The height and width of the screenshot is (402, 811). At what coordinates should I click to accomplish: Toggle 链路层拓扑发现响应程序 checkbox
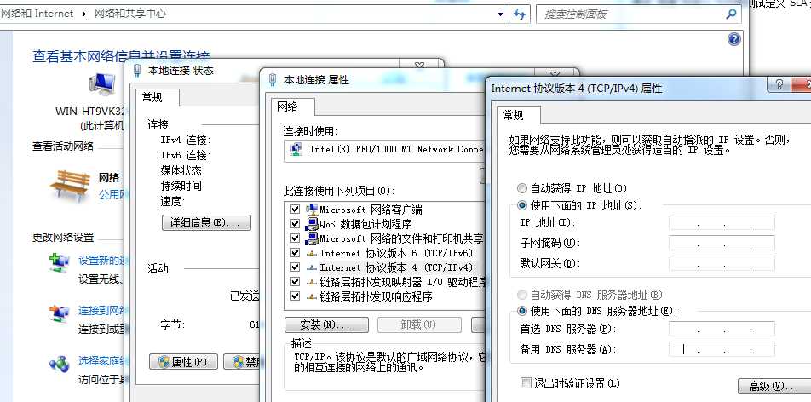coord(296,296)
